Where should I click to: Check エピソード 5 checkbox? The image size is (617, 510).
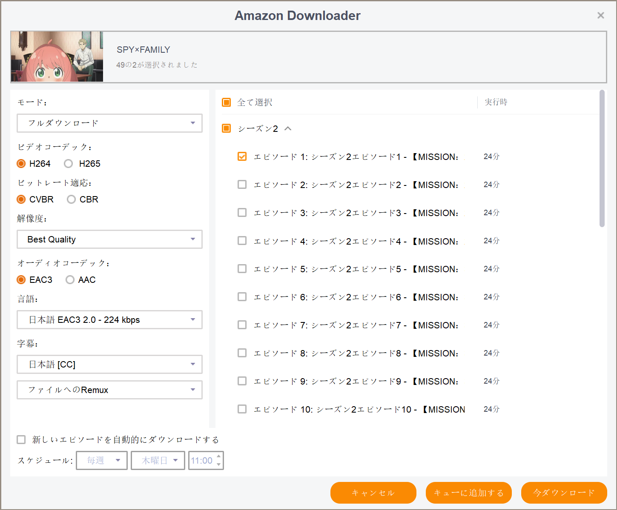coord(242,269)
